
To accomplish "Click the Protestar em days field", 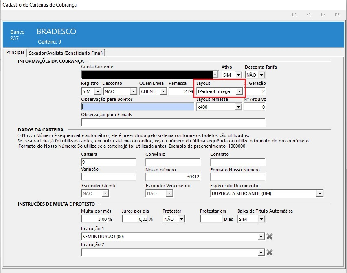I will (x=211, y=219).
